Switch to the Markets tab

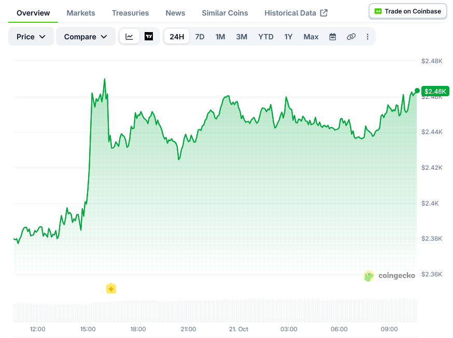click(x=81, y=13)
